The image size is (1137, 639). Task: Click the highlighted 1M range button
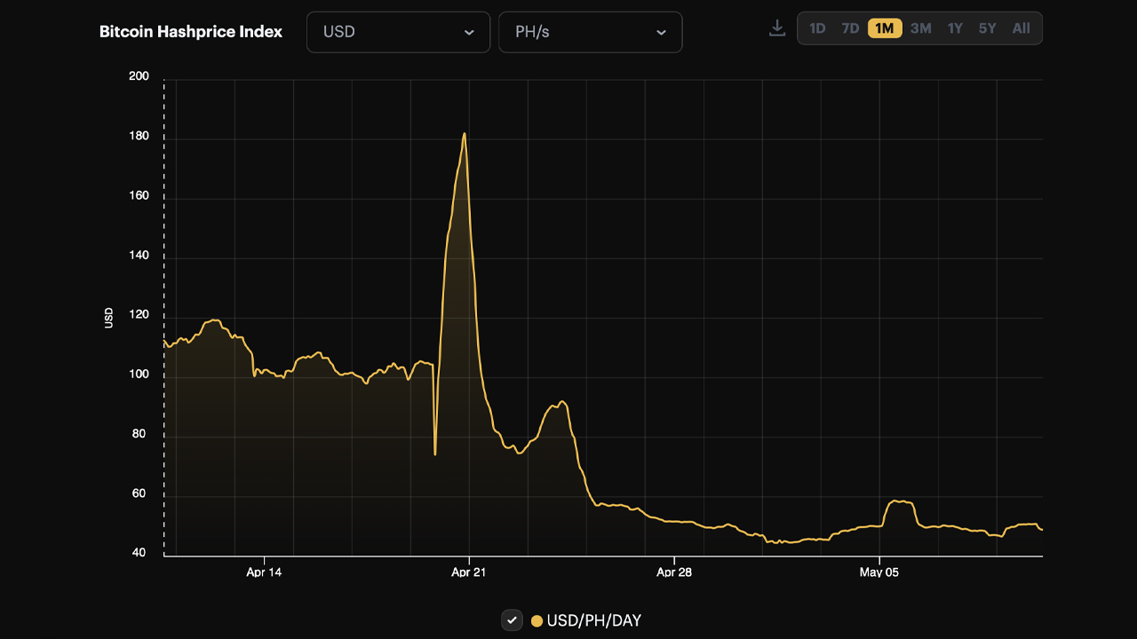(884, 28)
